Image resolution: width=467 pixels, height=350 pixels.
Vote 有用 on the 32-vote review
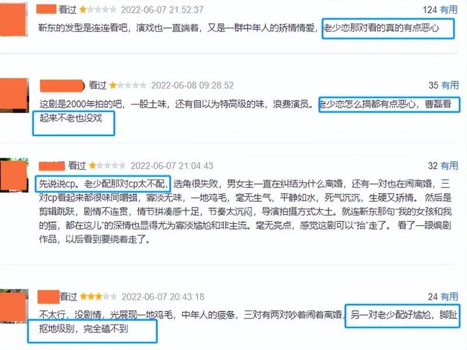[x=449, y=166]
